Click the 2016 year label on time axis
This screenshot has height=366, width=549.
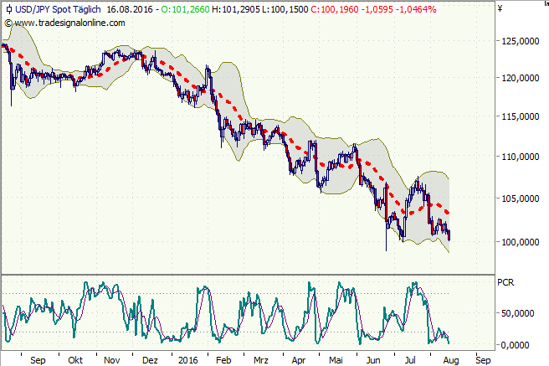(188, 360)
